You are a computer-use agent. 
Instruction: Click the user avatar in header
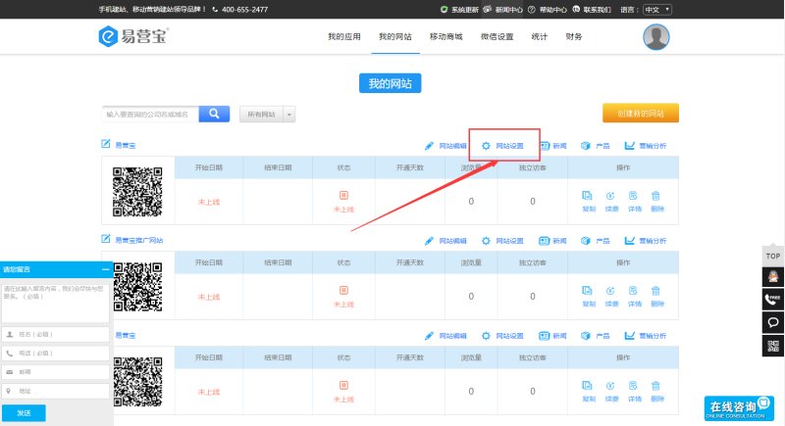[656, 37]
